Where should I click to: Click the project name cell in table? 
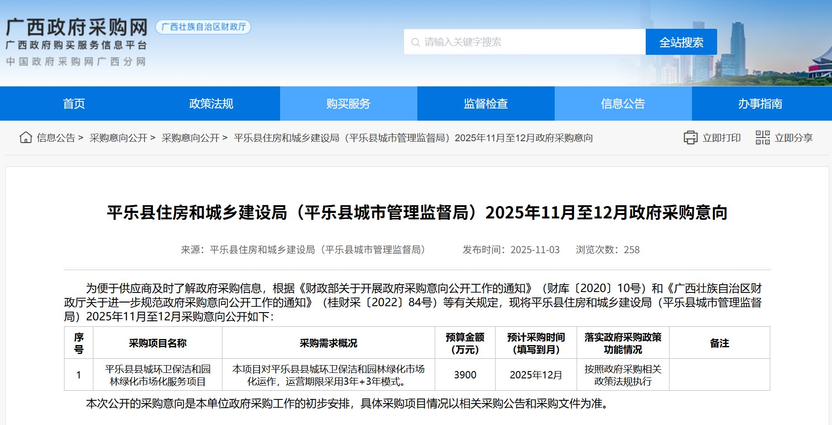coord(157,375)
